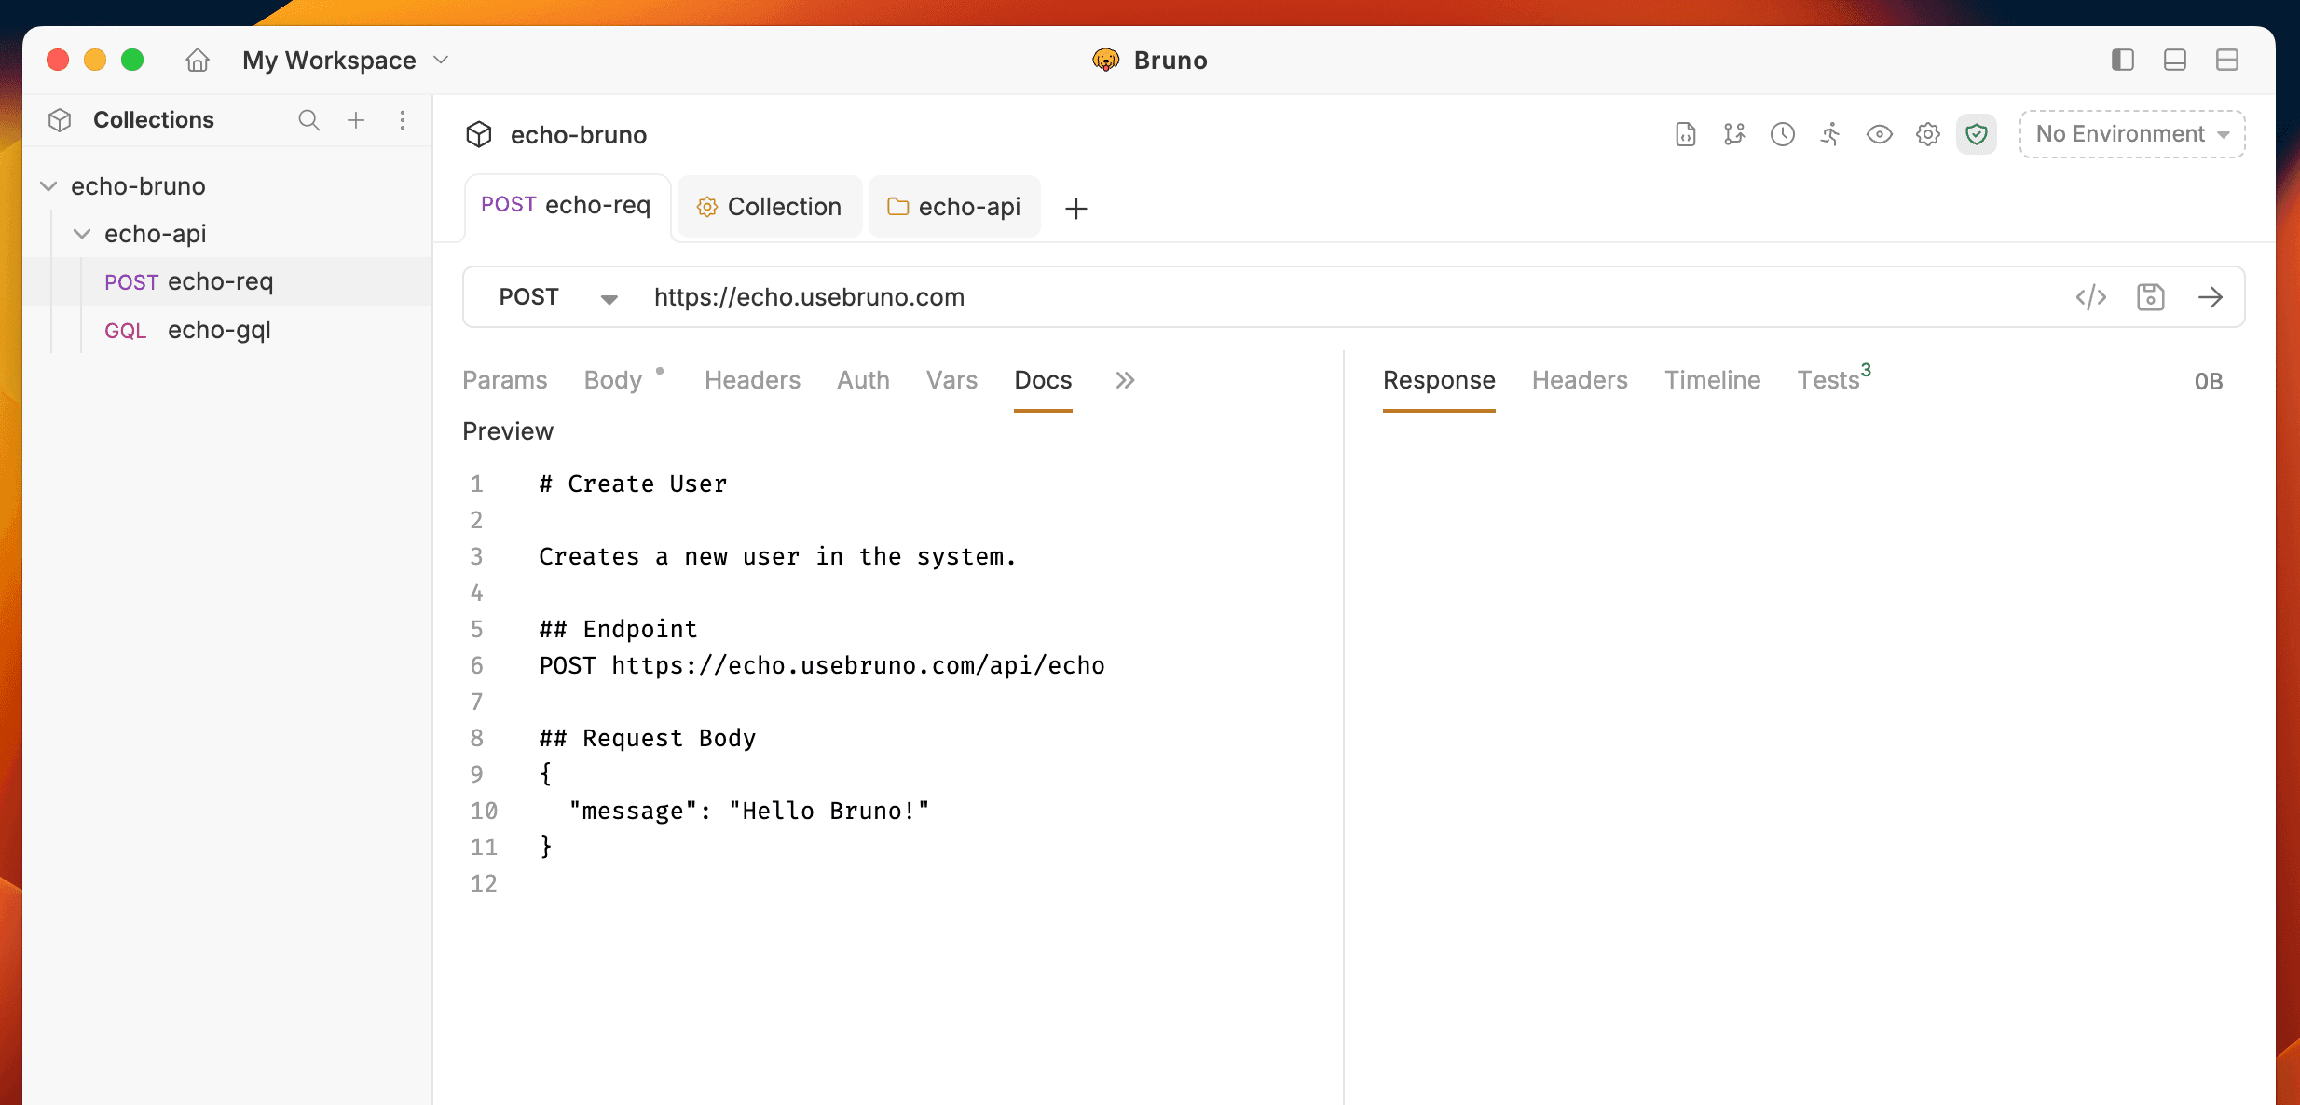Open the collection runner icon

[1828, 134]
